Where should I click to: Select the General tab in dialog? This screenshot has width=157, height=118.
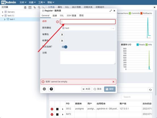click(45, 16)
